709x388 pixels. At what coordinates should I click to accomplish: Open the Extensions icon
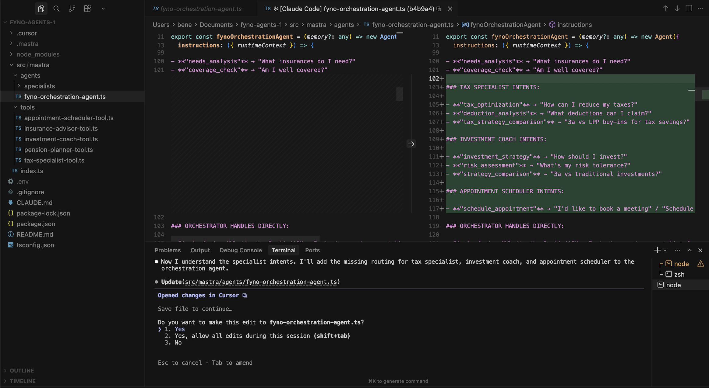pyautogui.click(x=87, y=9)
